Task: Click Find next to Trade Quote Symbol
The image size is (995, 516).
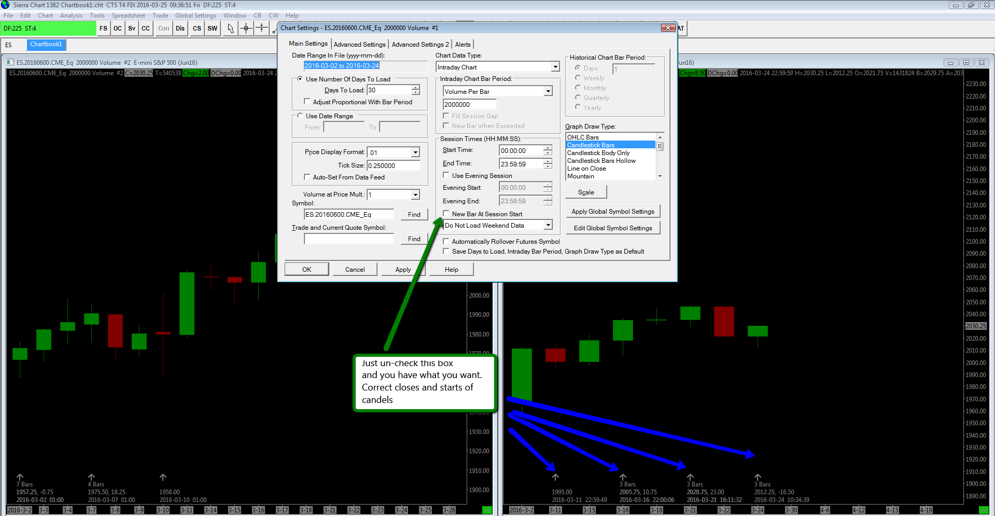Action: 414,239
